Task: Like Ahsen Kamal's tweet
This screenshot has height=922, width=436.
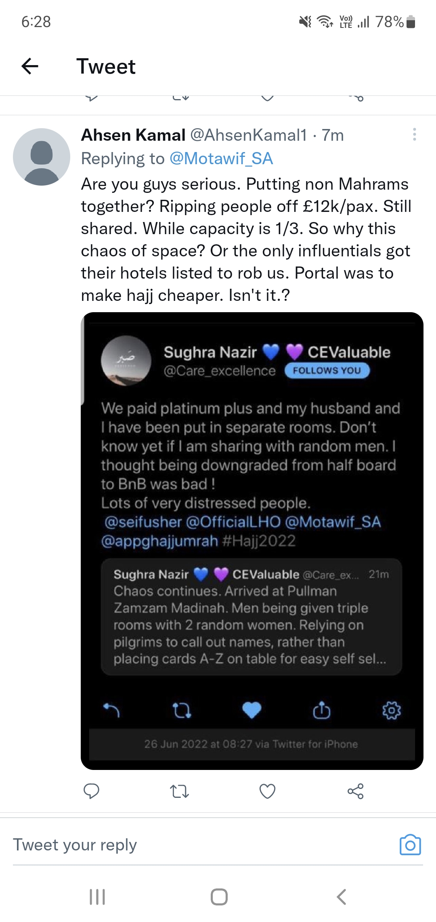Action: [267, 791]
